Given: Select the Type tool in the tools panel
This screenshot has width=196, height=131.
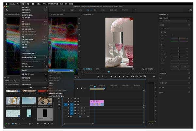Looking at the screenshot, I should 59,107.
